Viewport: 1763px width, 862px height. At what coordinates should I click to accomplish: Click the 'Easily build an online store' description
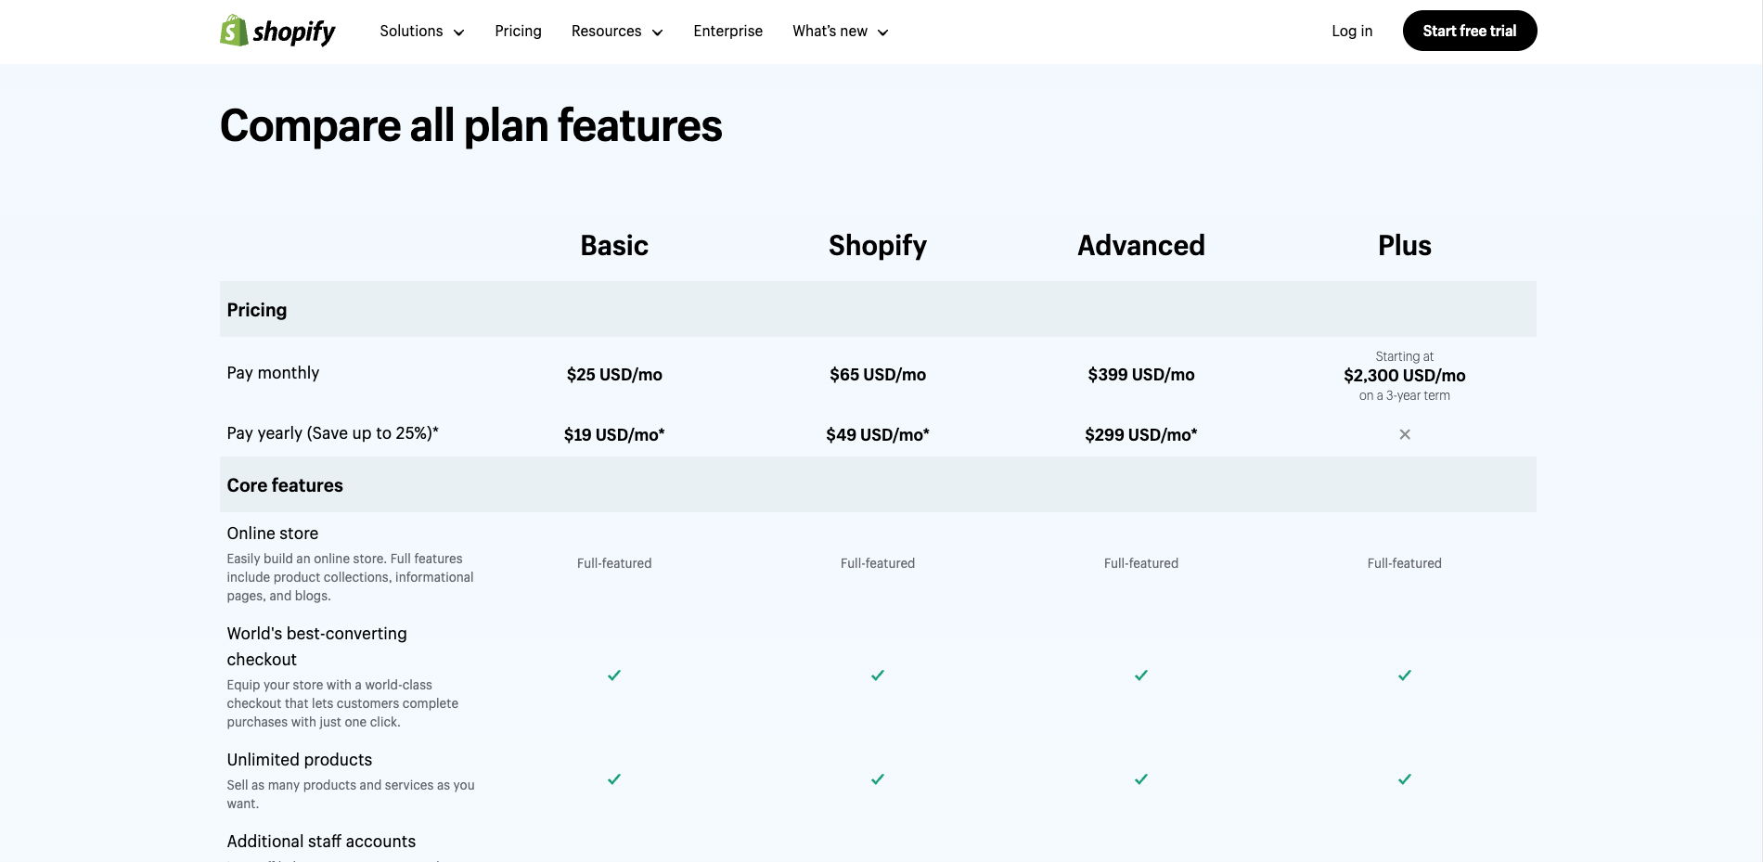coord(351,577)
